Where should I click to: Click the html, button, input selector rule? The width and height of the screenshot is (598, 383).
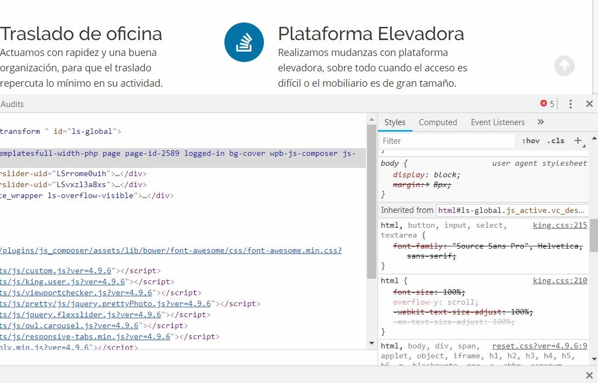pos(443,230)
